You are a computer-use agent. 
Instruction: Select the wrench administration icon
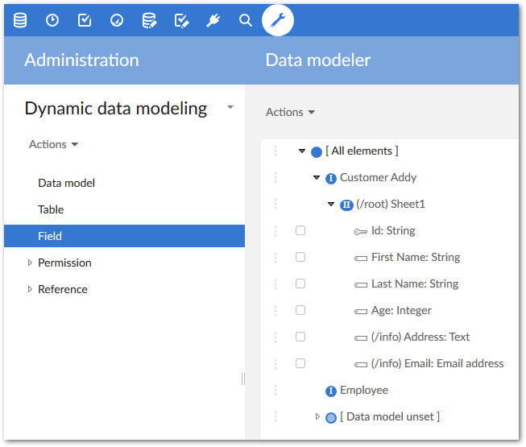278,20
